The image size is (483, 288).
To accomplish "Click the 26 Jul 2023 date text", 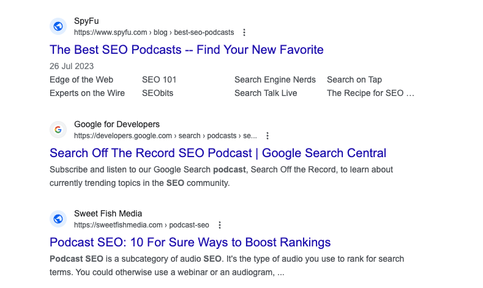I will (x=72, y=67).
